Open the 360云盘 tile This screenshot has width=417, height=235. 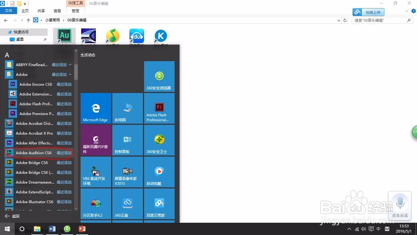tap(127, 204)
